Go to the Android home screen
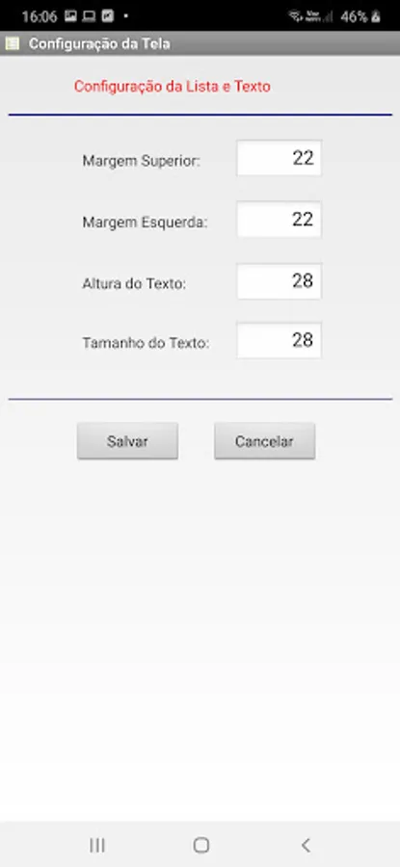 (201, 844)
